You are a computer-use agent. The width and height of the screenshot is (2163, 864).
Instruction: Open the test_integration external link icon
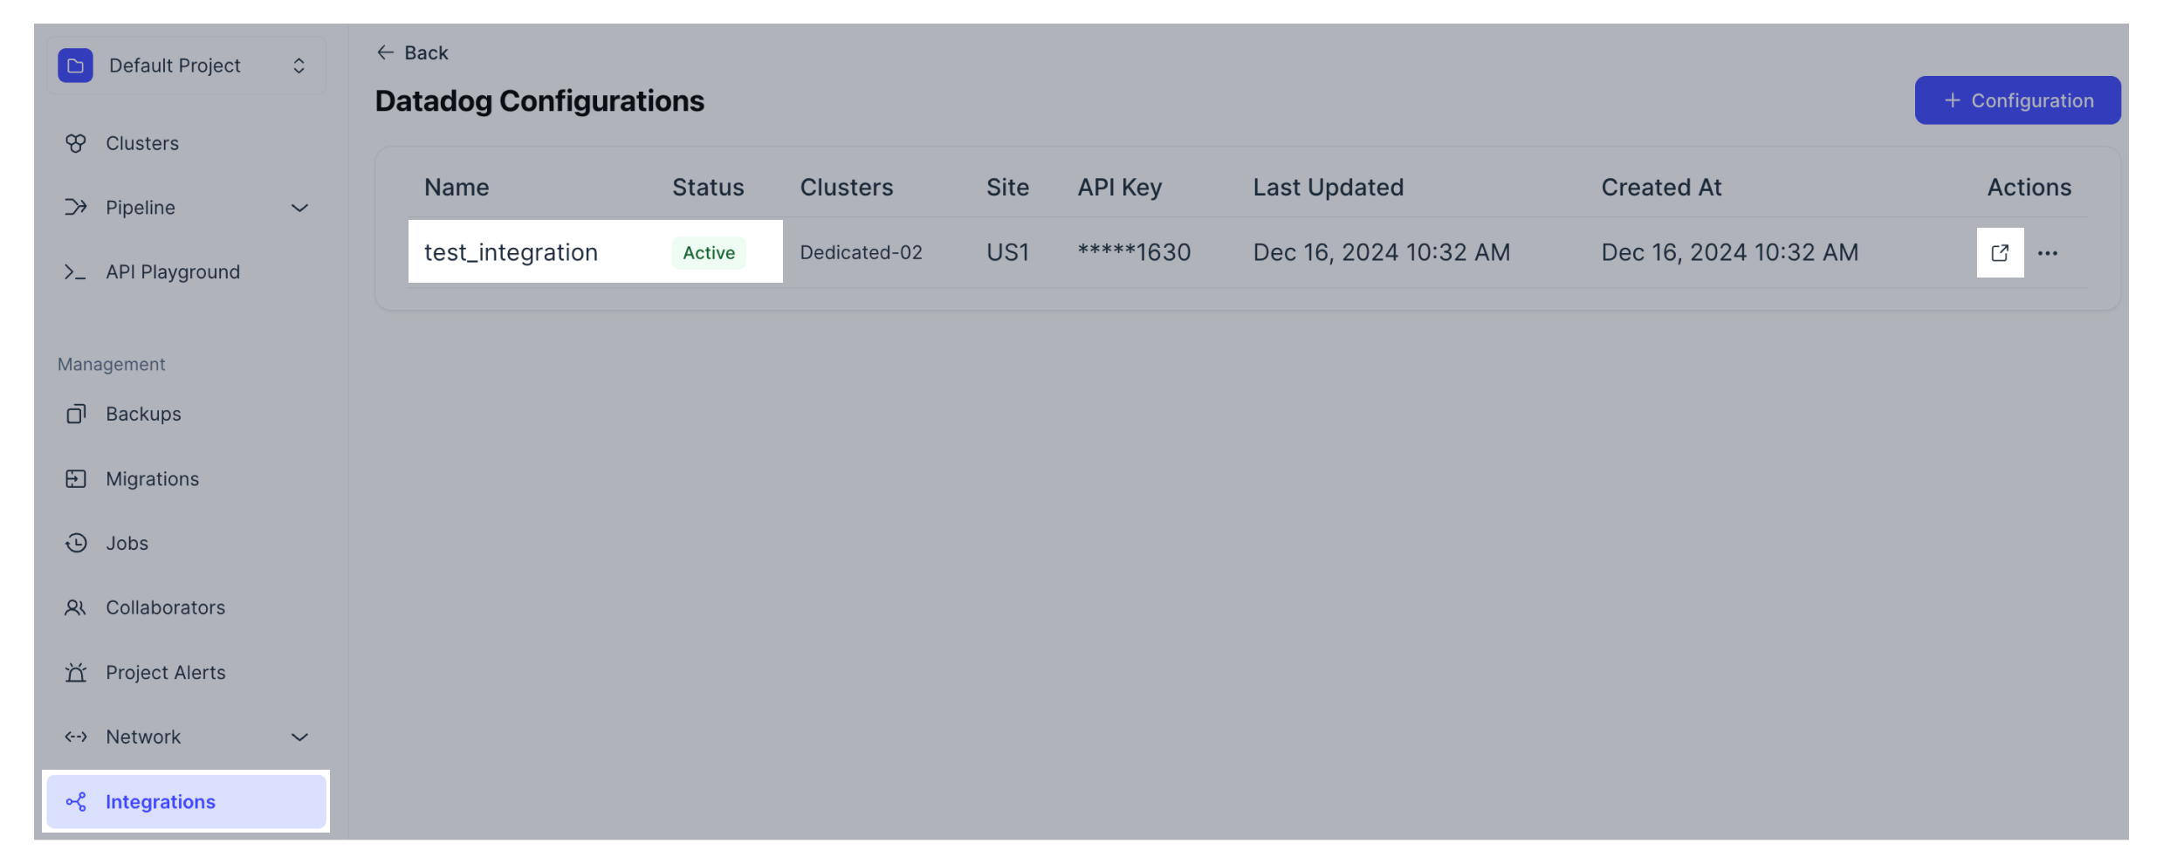click(x=1999, y=253)
